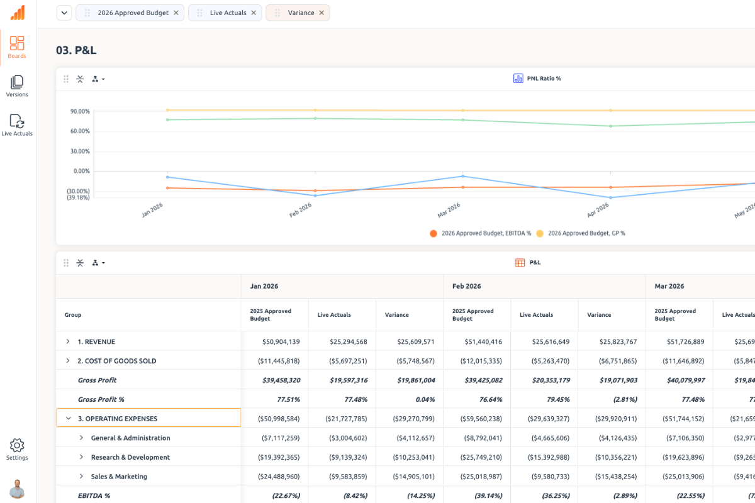Open the versions dropdown chevron at top
The height and width of the screenshot is (503, 755).
[x=64, y=13]
